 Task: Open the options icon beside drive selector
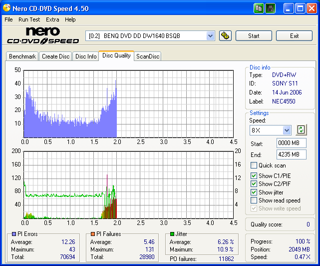click(x=225, y=35)
